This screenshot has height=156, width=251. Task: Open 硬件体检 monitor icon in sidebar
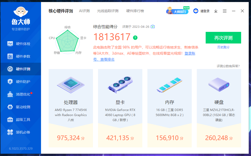coord(10,44)
